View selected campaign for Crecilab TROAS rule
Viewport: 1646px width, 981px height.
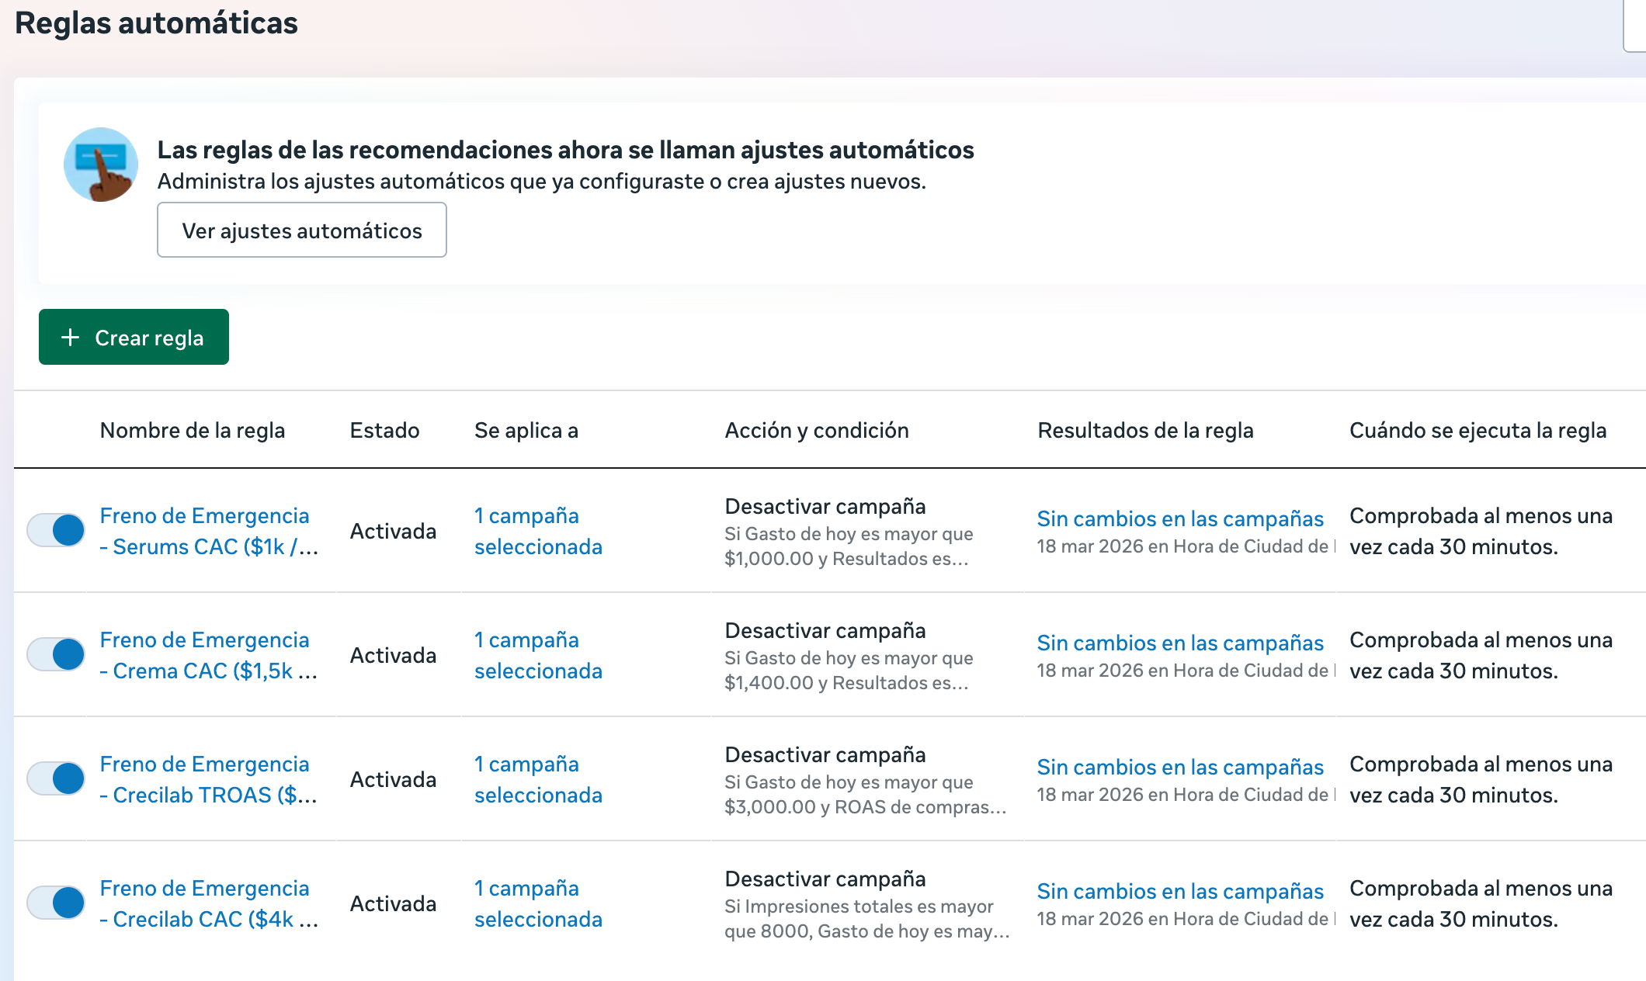click(x=537, y=779)
